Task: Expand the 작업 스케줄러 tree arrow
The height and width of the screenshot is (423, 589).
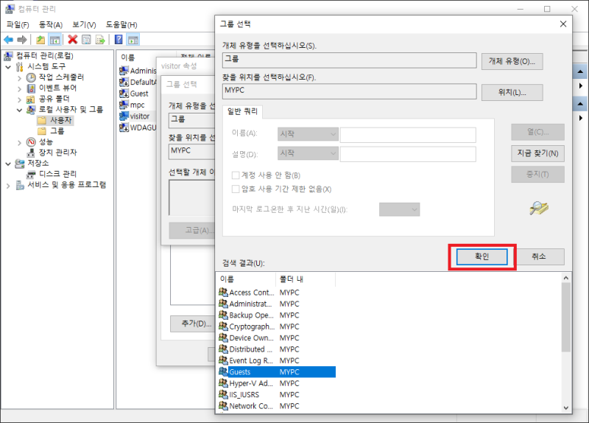Action: pyautogui.click(x=20, y=78)
